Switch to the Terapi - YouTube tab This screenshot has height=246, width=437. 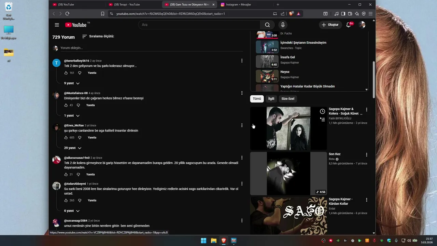coord(133,4)
